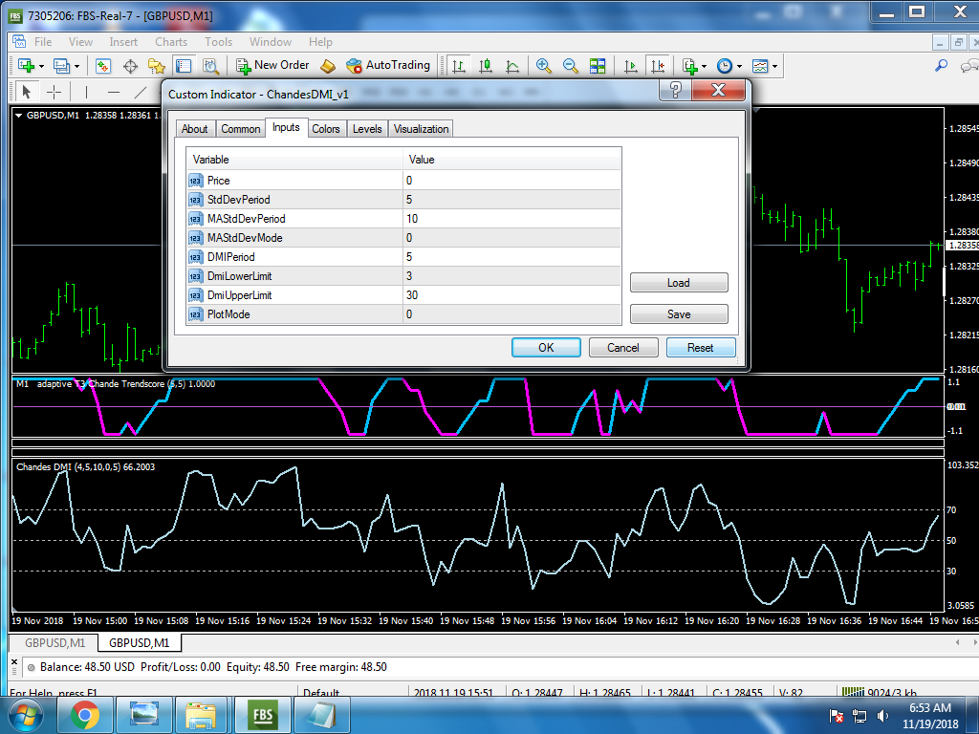Screen dimensions: 979x734
Task: Select the line chart icon
Action: click(x=512, y=66)
